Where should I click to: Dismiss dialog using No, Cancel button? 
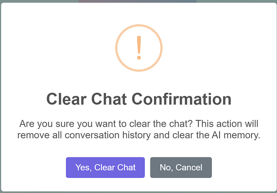pos(181,168)
